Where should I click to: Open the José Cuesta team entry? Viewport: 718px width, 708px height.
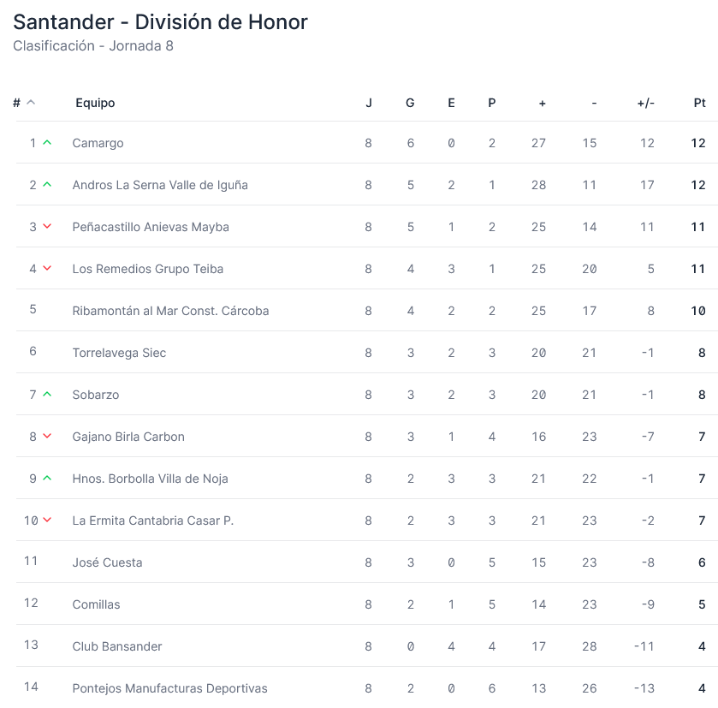point(107,562)
